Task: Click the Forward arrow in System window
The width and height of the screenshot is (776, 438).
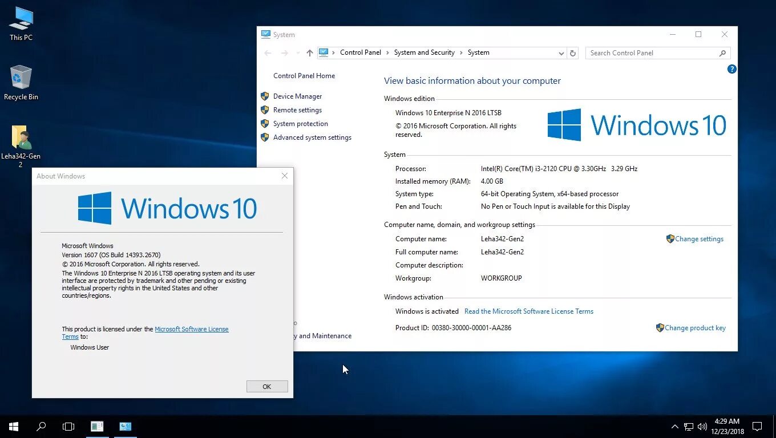Action: tap(285, 52)
